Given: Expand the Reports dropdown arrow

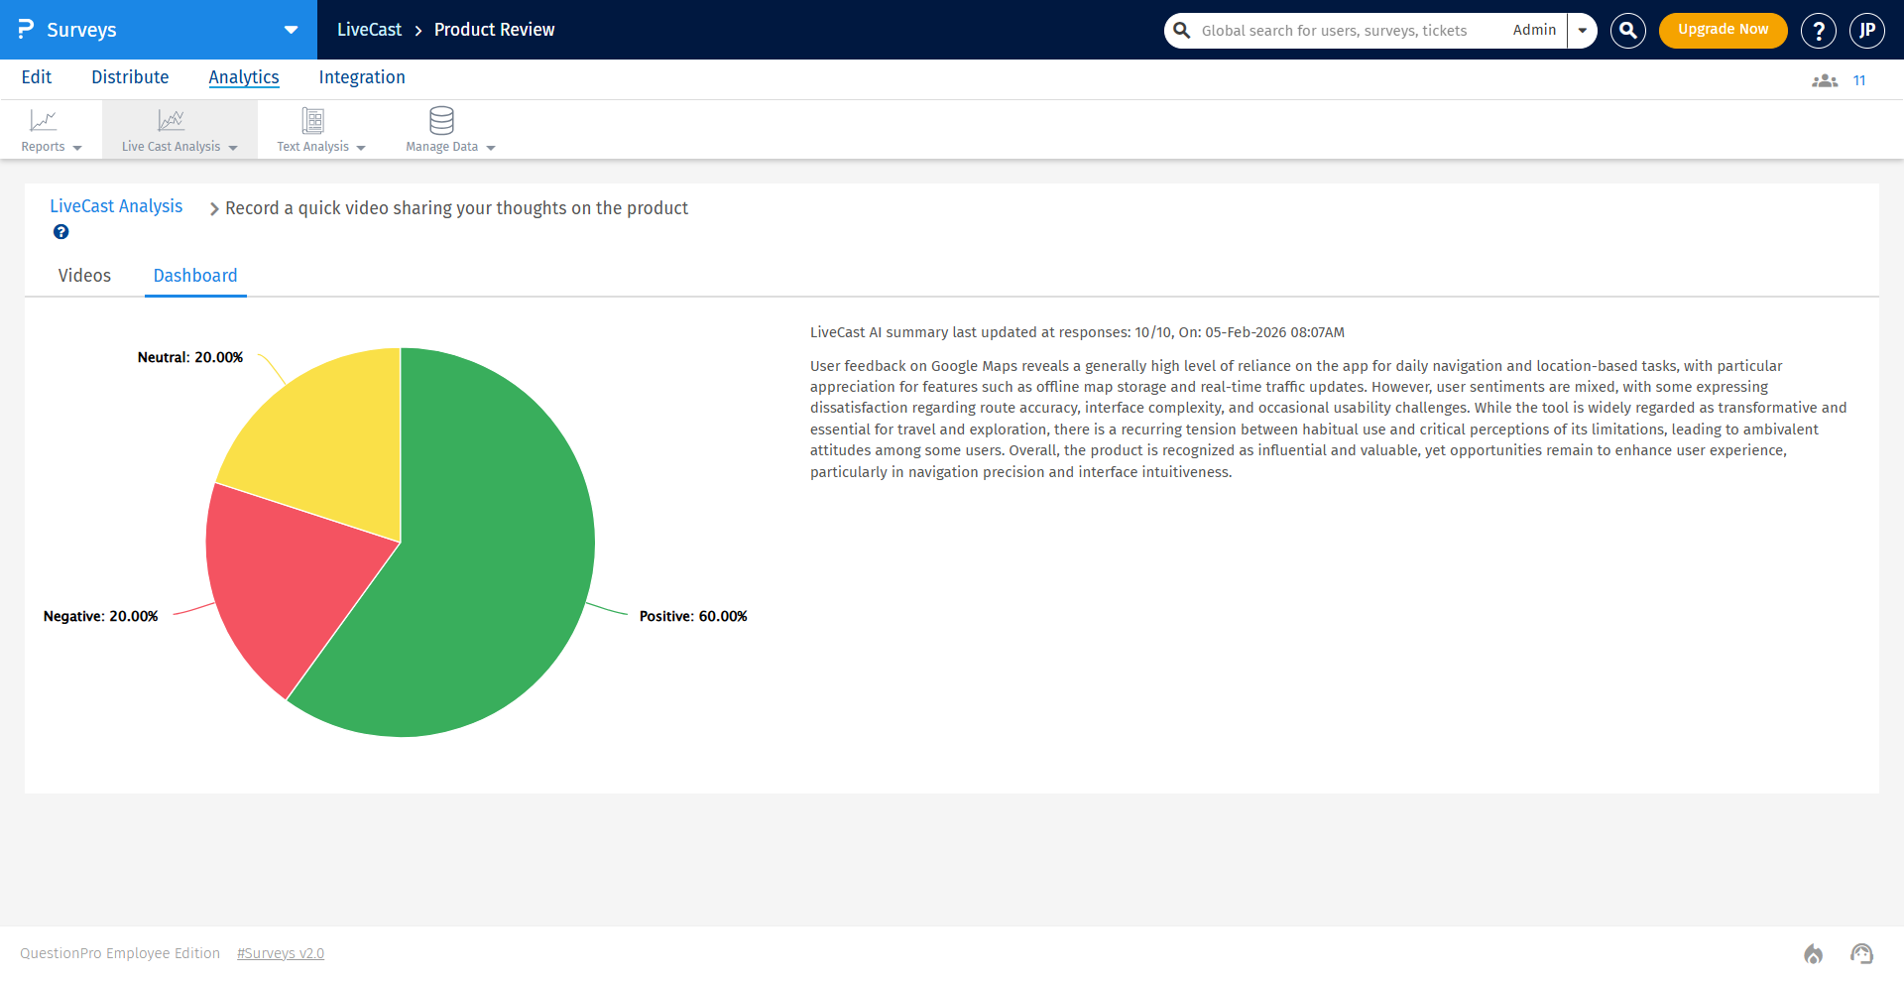Looking at the screenshot, I should click(x=78, y=147).
